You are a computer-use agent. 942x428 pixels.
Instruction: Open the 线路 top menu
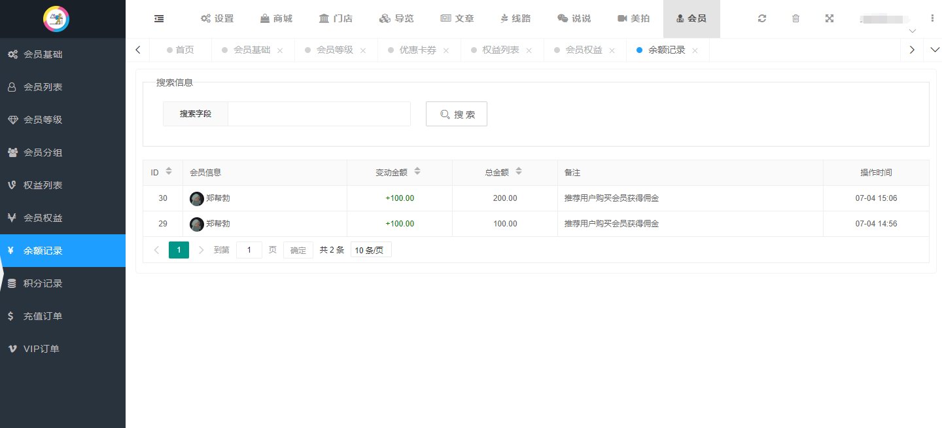pyautogui.click(x=516, y=19)
